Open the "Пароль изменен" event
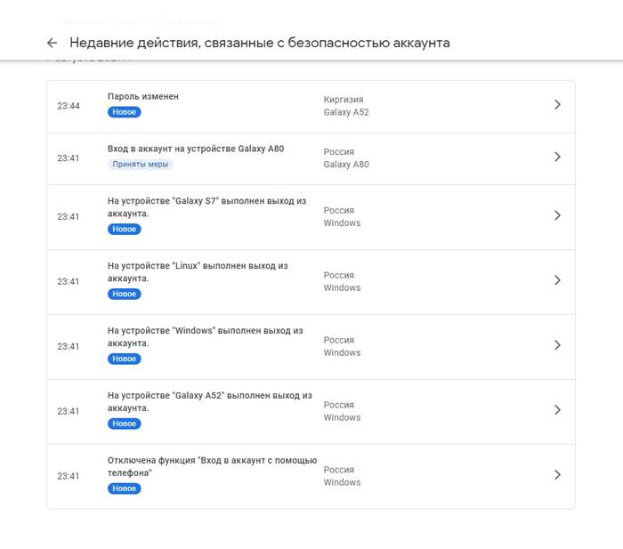The height and width of the screenshot is (549, 623). [x=143, y=96]
